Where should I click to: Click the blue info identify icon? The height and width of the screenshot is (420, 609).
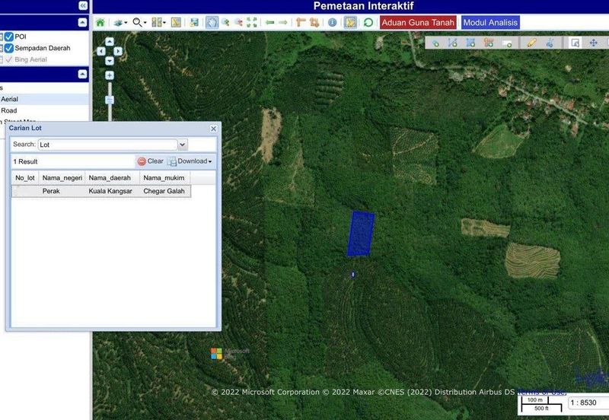(333, 23)
